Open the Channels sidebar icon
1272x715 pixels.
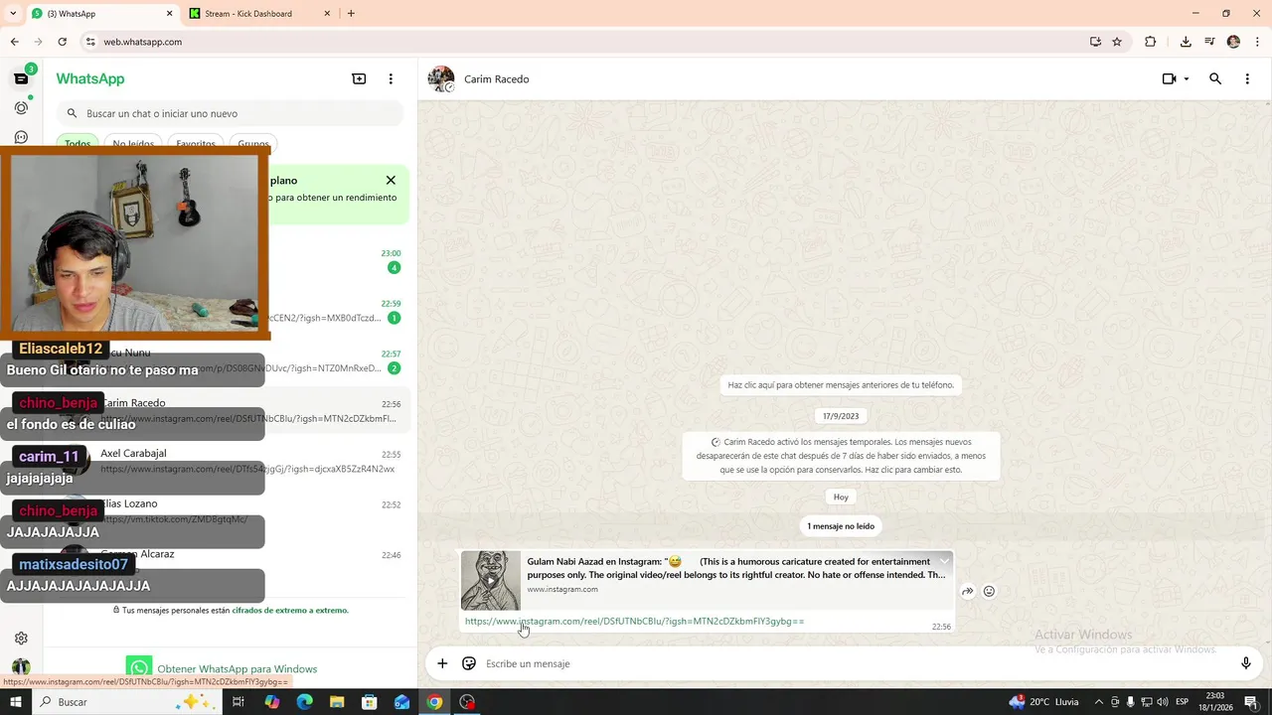(21, 137)
